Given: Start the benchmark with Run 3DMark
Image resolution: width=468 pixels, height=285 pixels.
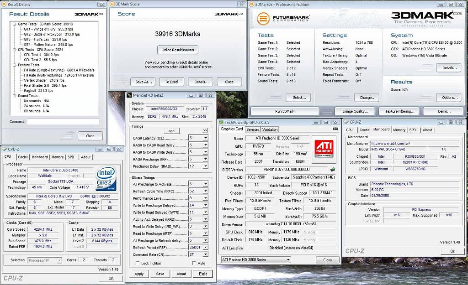Looking at the screenshot, I should 285,111.
